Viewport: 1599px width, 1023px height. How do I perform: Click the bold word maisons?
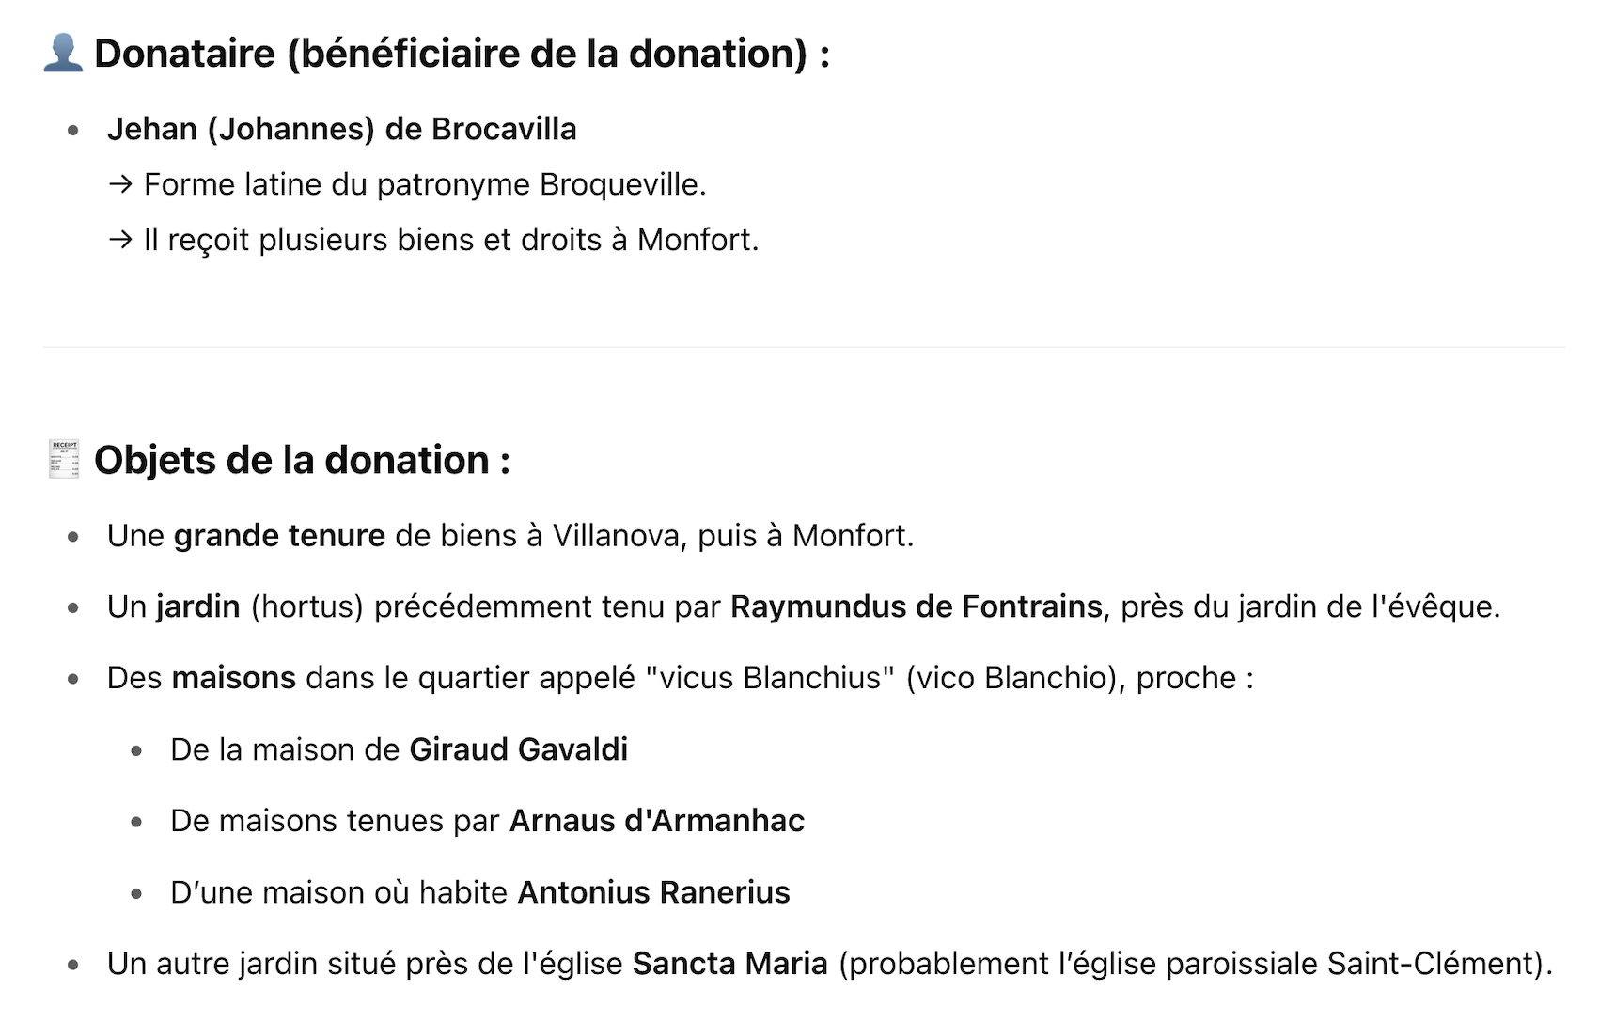(233, 678)
